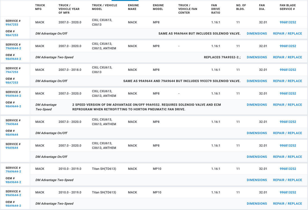
Task: Open service number 79A7253 link
Action: point(12,72)
